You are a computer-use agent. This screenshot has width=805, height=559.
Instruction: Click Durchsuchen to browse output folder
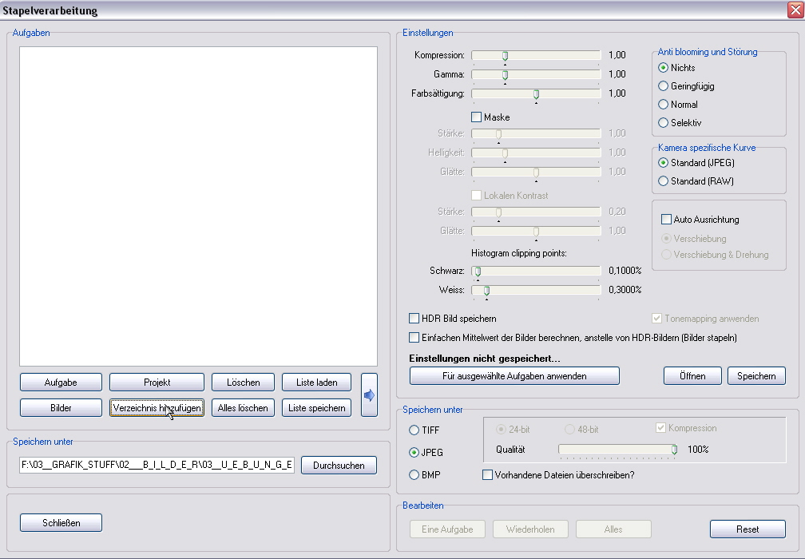pyautogui.click(x=339, y=466)
